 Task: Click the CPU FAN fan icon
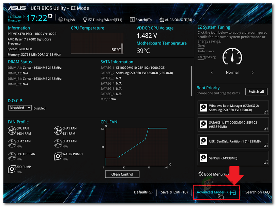12,131
